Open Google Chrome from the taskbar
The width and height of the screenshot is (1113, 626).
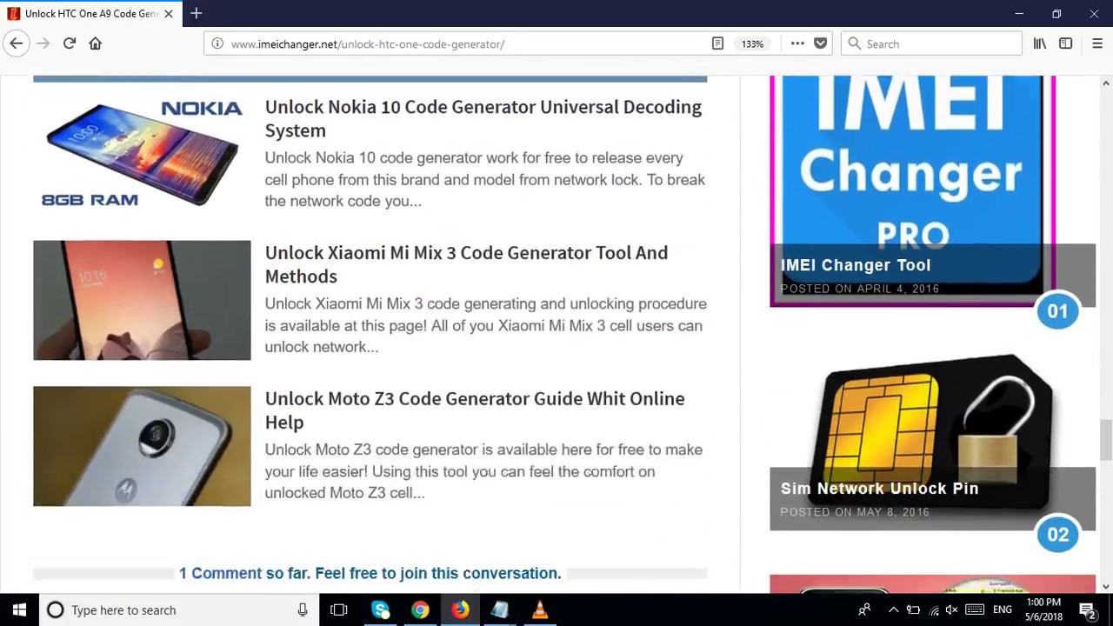click(x=420, y=609)
